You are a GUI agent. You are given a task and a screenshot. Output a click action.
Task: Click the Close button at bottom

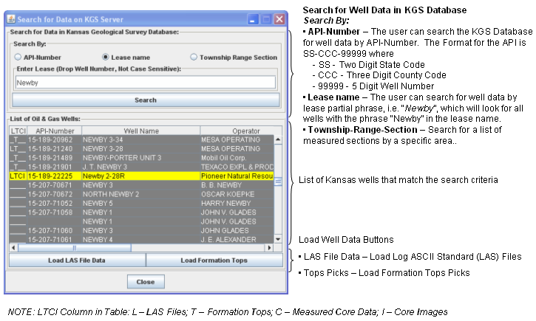[x=146, y=282]
